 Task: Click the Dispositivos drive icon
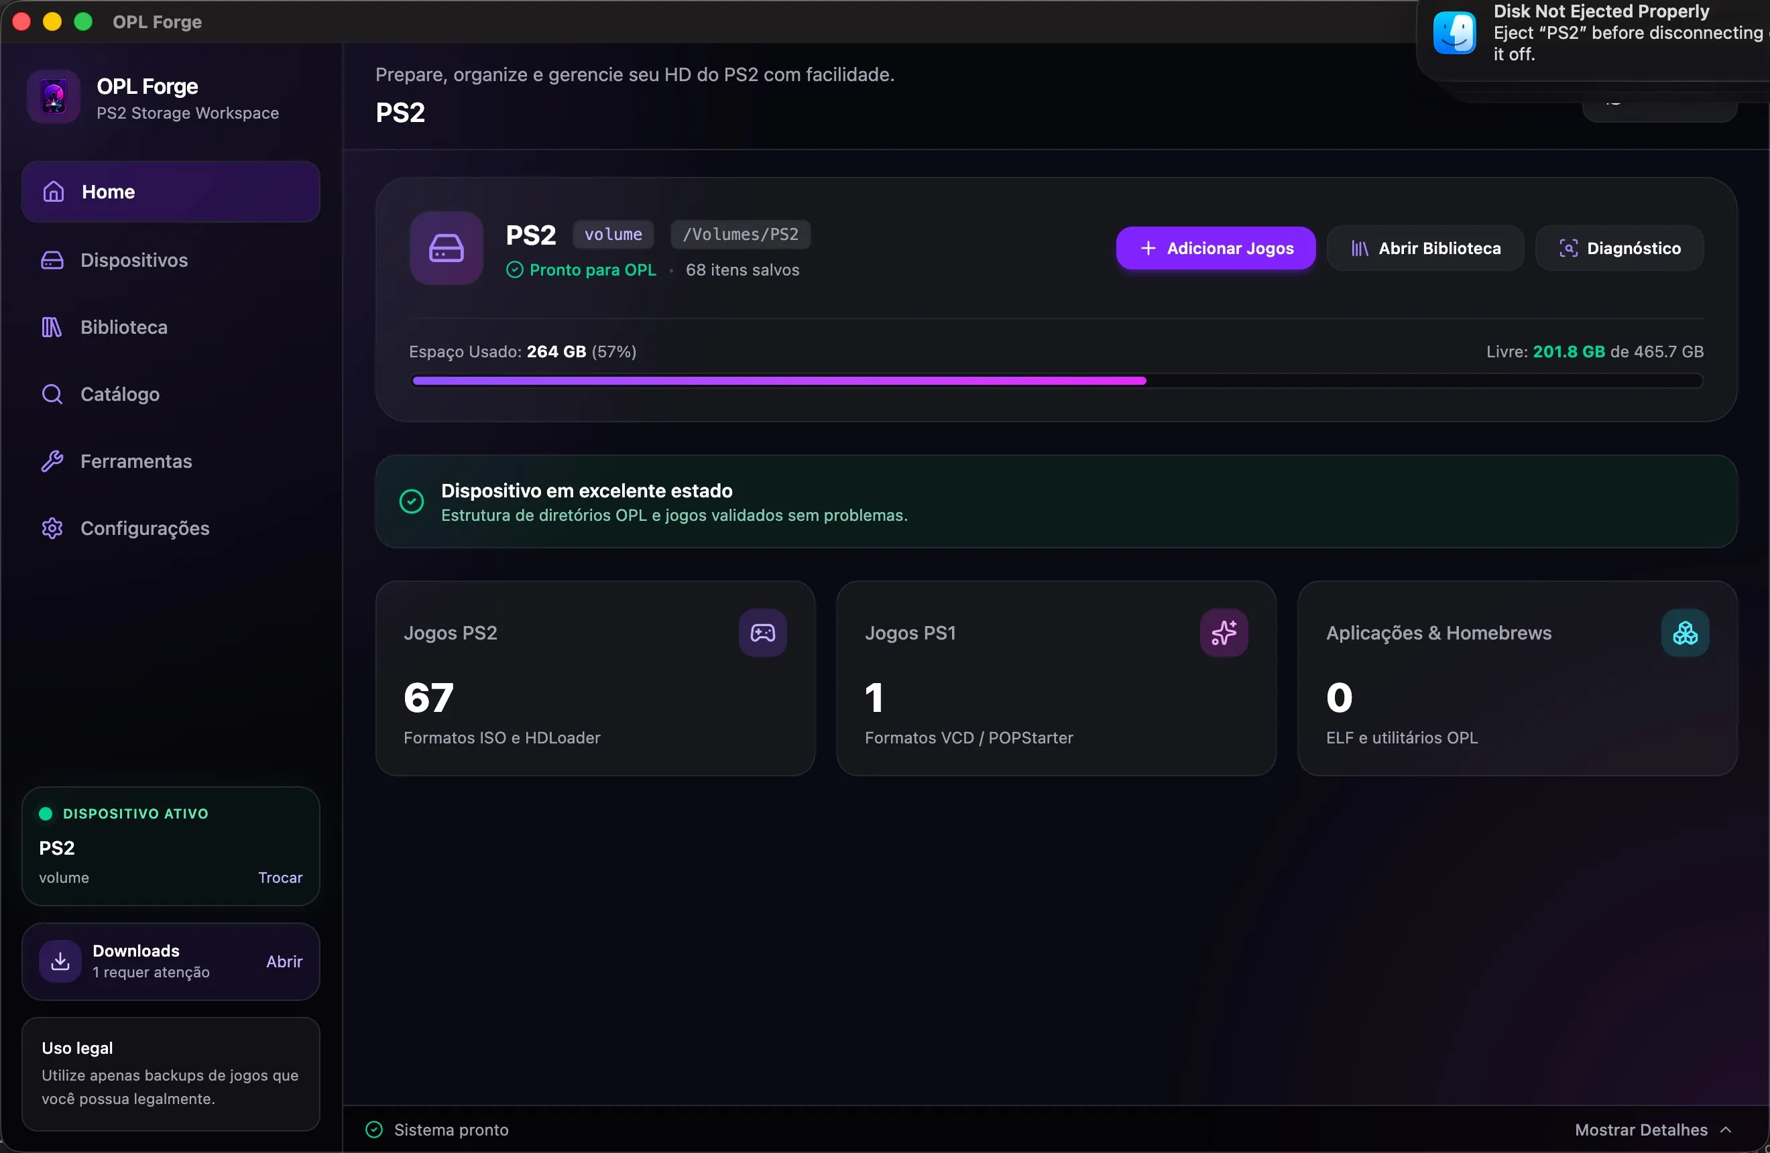point(52,260)
